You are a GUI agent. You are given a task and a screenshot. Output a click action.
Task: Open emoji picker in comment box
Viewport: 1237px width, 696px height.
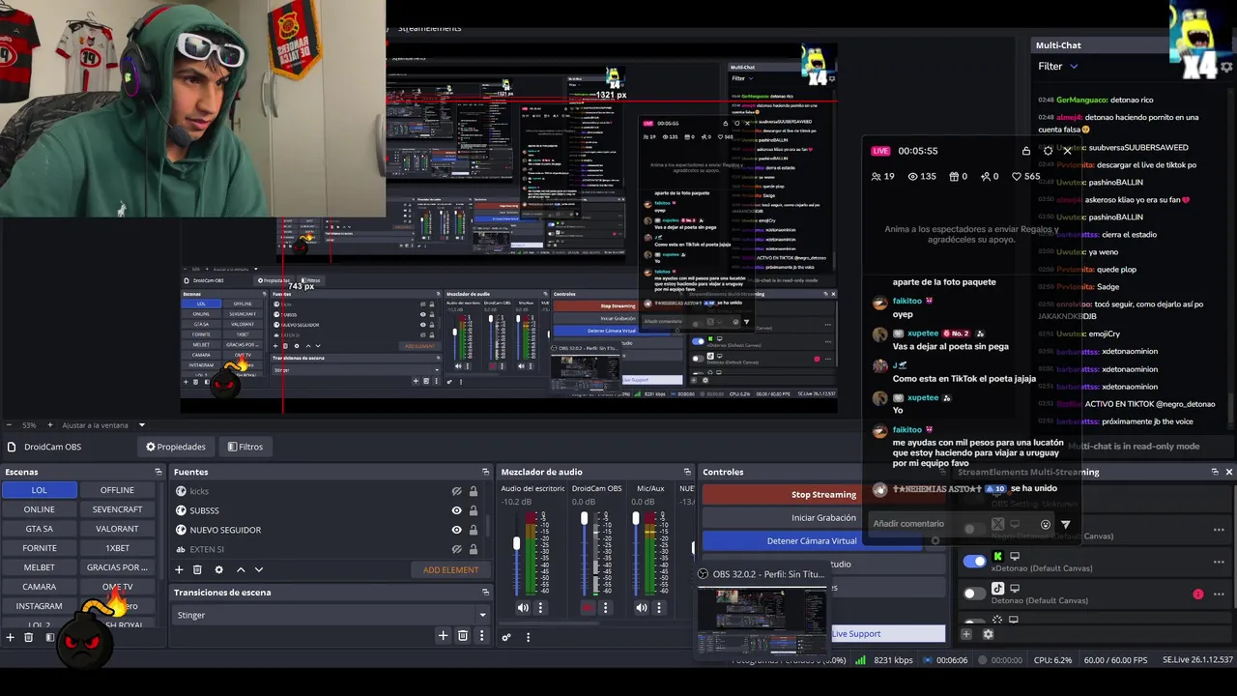click(x=1046, y=524)
